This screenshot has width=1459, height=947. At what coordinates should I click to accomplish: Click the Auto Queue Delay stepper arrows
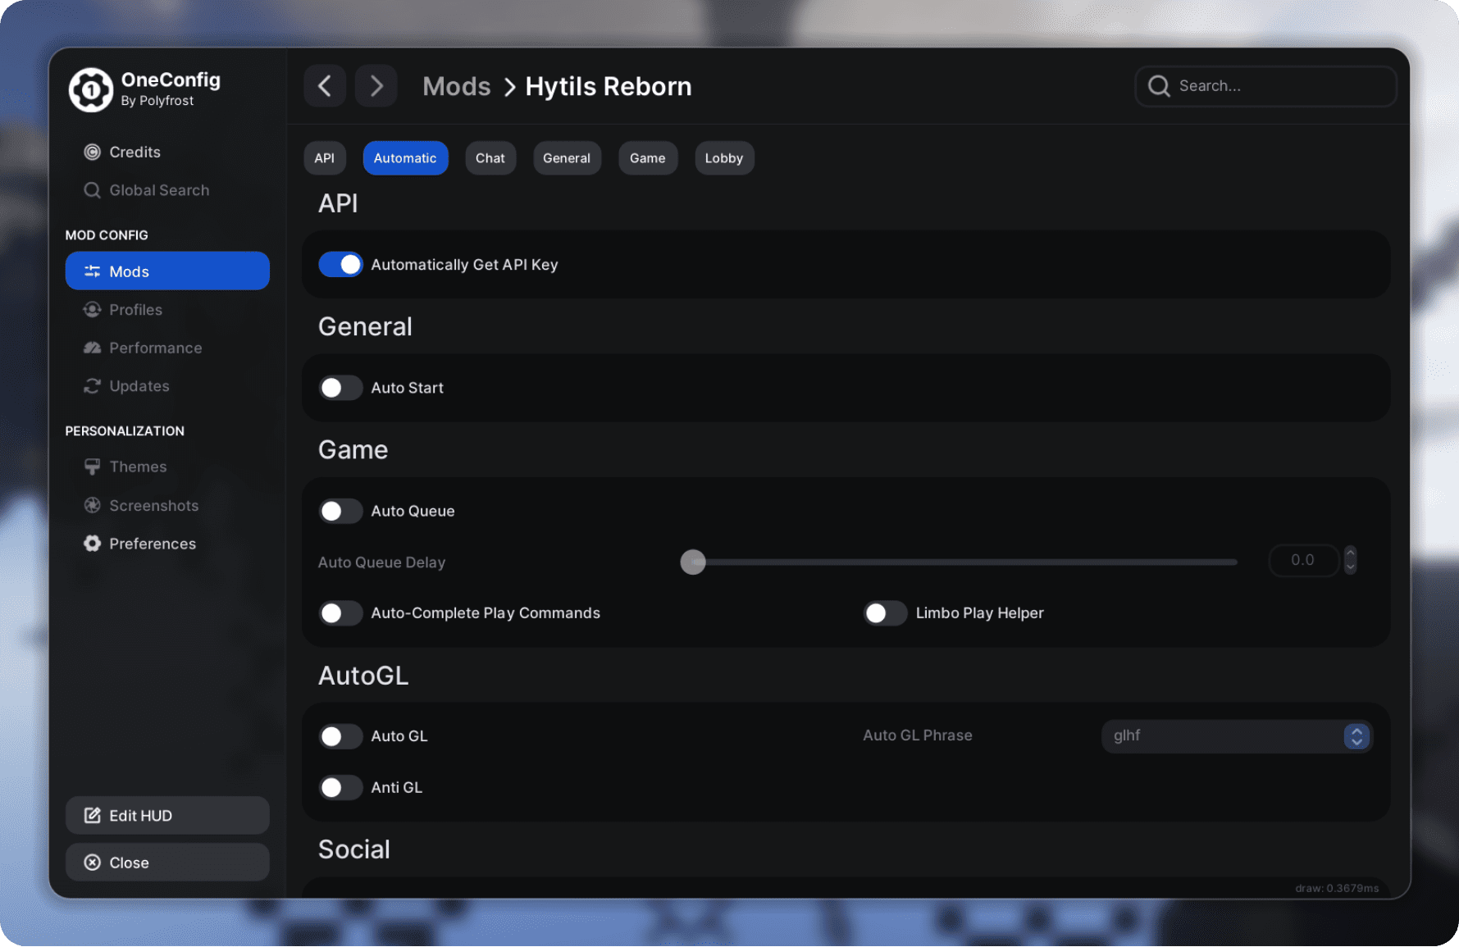1350,561
